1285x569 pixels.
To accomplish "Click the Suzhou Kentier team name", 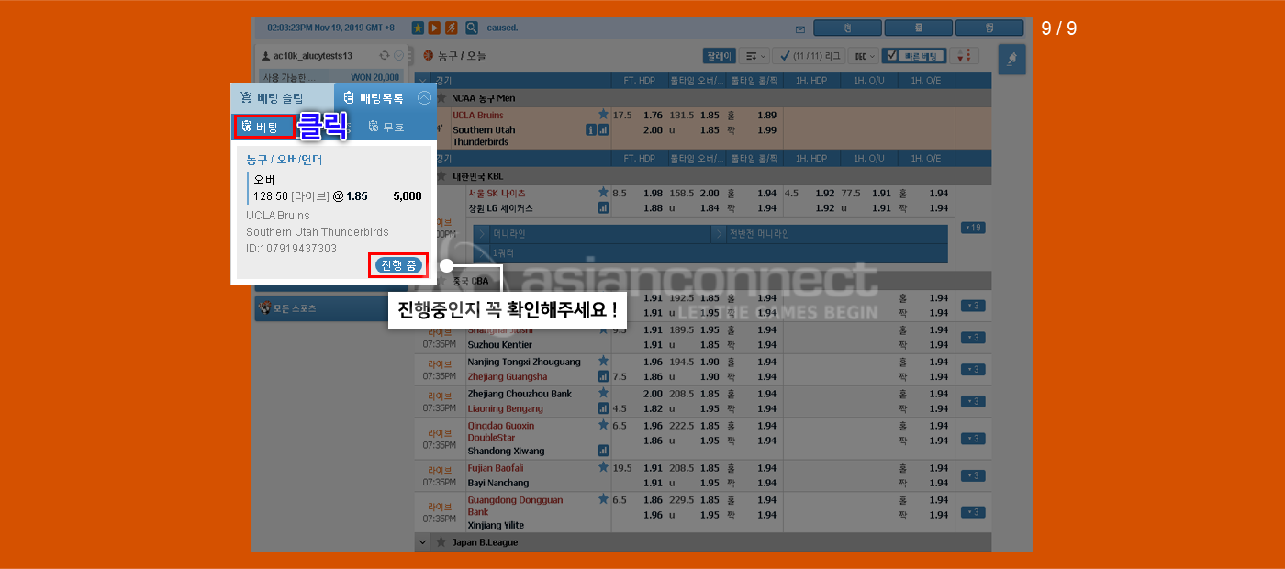I will [x=499, y=344].
